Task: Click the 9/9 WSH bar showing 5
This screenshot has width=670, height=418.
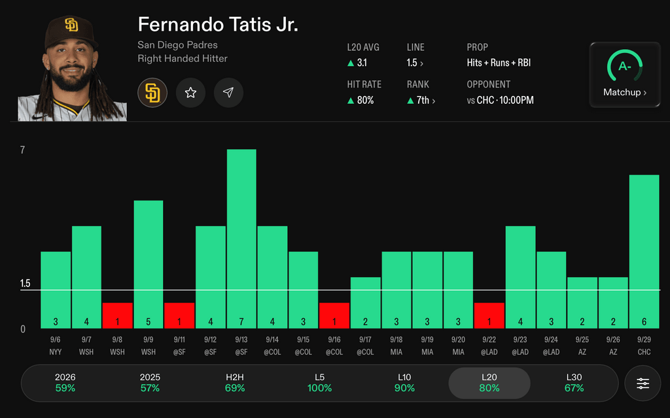Action: click(149, 265)
